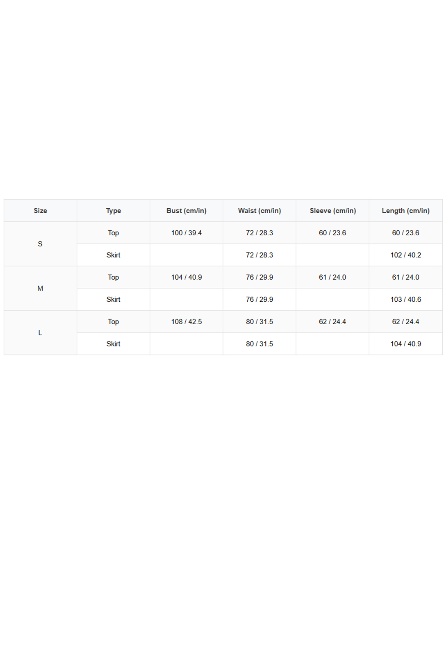The height and width of the screenshot is (669, 446).
Task: Select the size M row cell
Action: (40, 288)
